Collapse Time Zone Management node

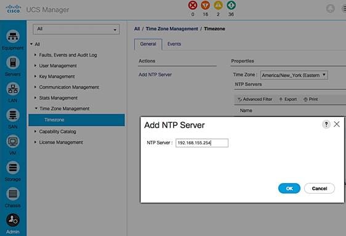click(x=36, y=108)
